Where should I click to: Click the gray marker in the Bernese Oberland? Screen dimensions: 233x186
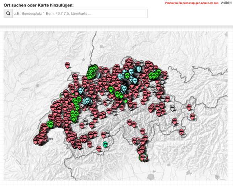[85, 122]
